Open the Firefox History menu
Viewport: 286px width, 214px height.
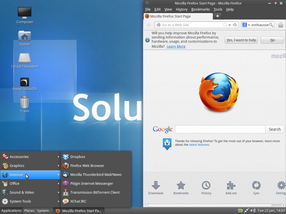point(182,9)
